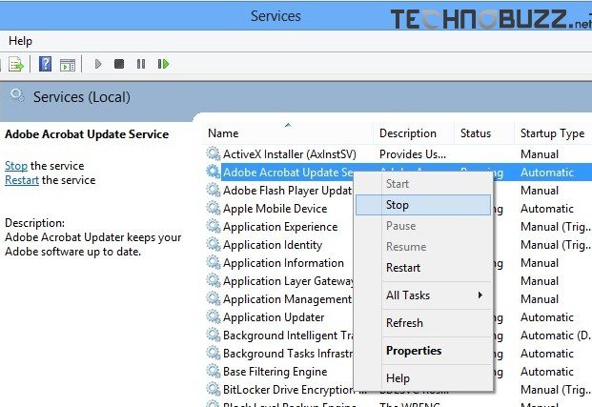Select the Adobe Flash Player Update row

tap(287, 191)
